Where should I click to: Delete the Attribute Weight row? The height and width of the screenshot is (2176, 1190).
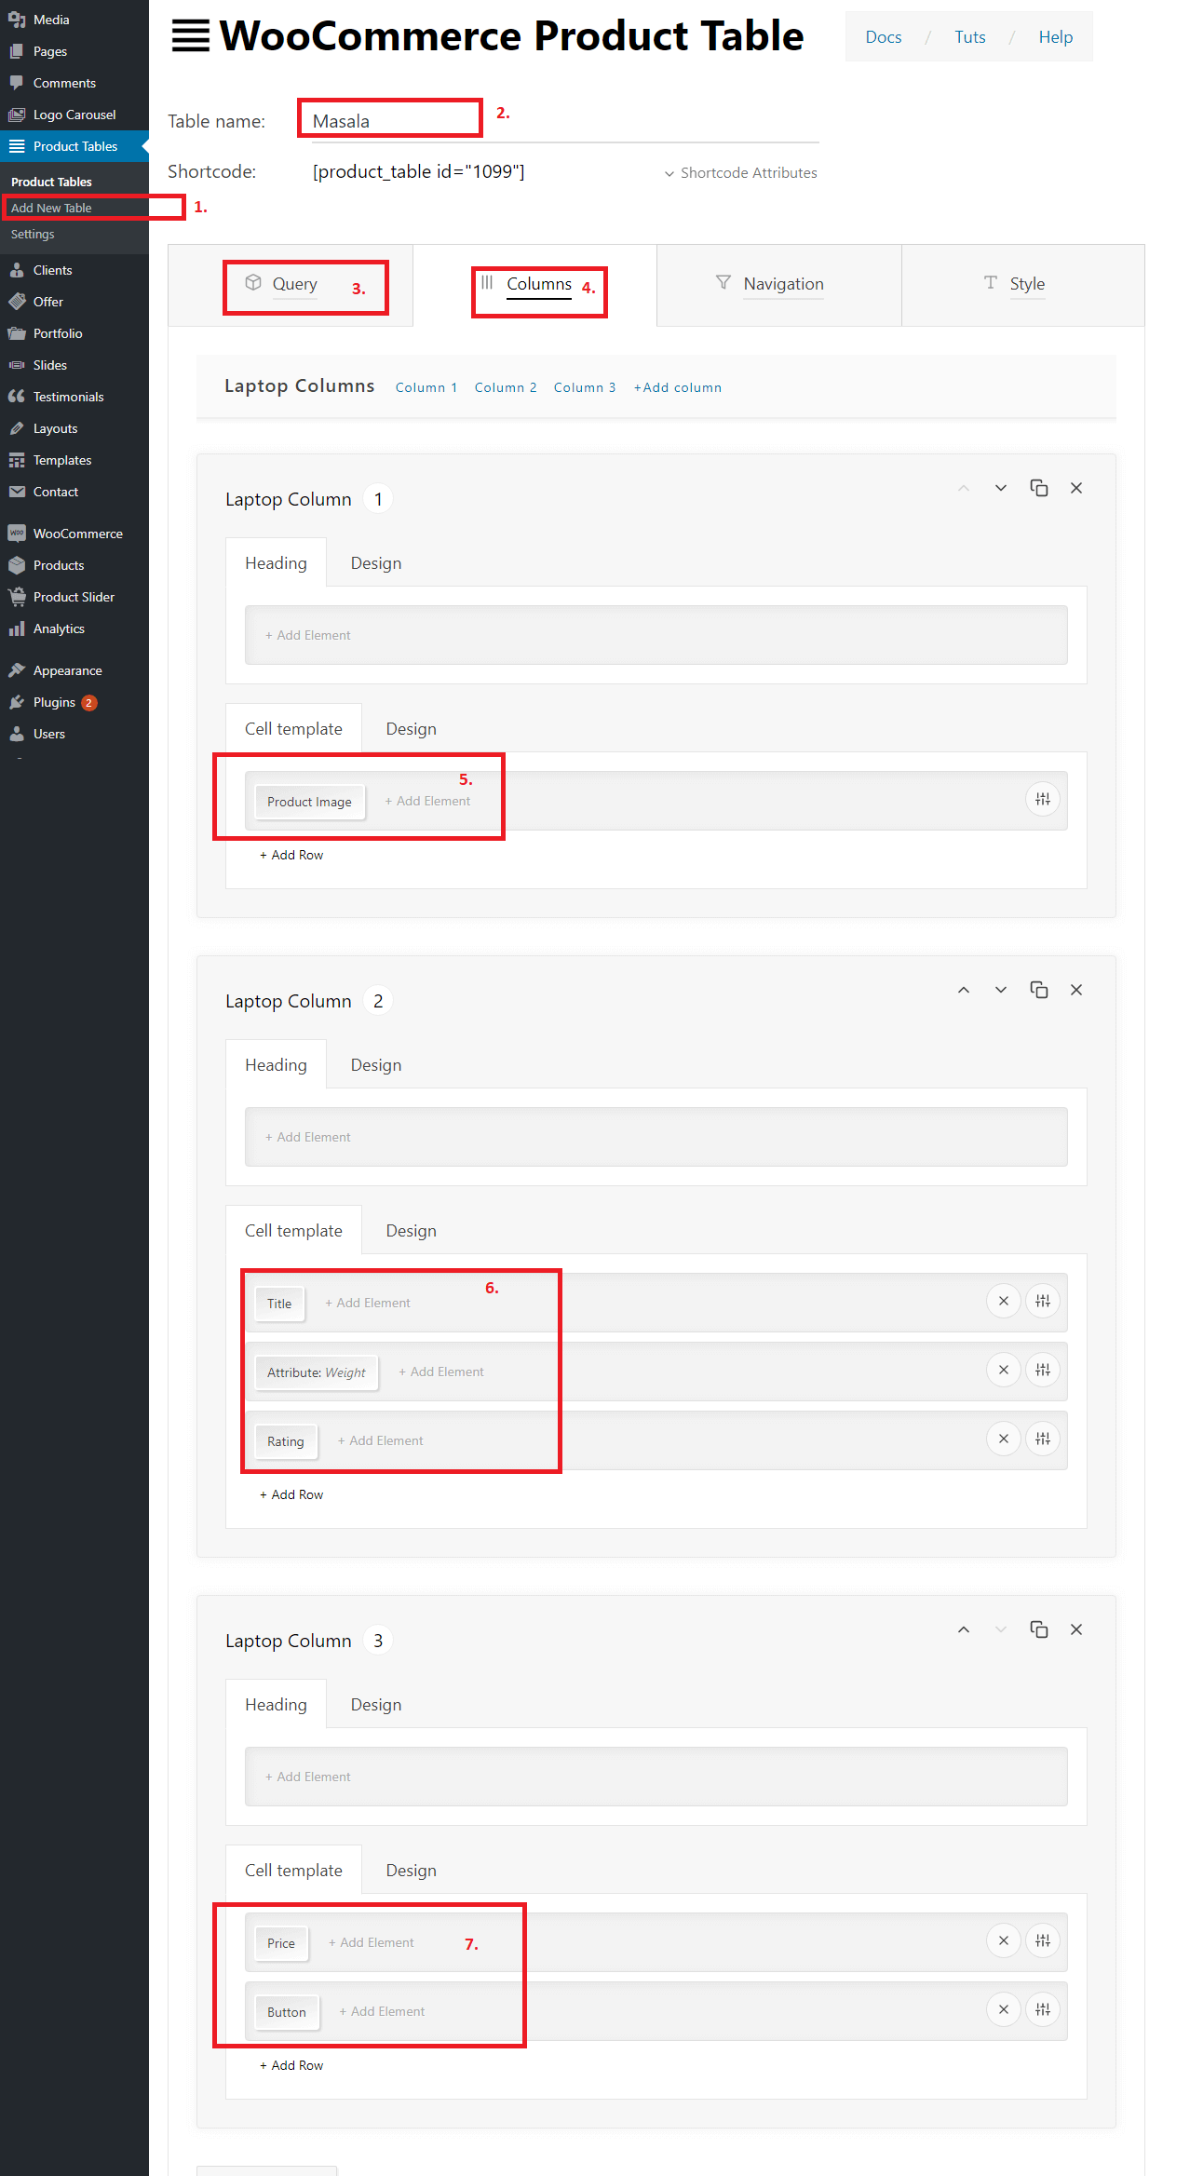click(x=1004, y=1370)
